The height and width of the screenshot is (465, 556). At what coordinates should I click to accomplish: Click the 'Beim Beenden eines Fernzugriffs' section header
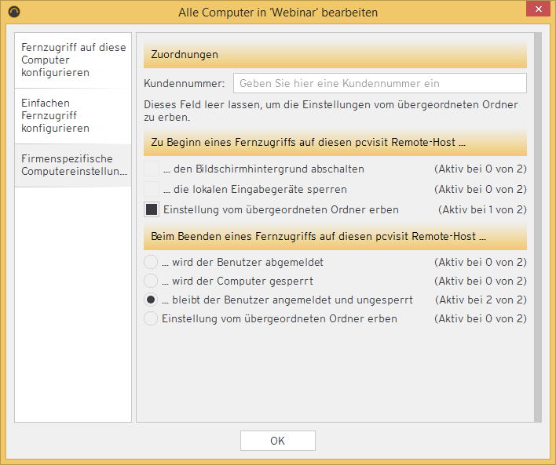click(335, 236)
